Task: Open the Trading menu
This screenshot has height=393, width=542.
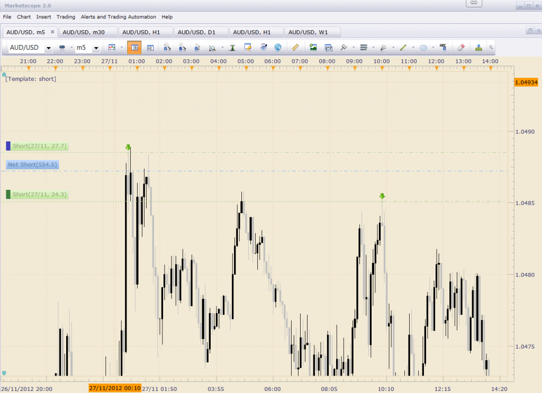Action: pyautogui.click(x=66, y=17)
